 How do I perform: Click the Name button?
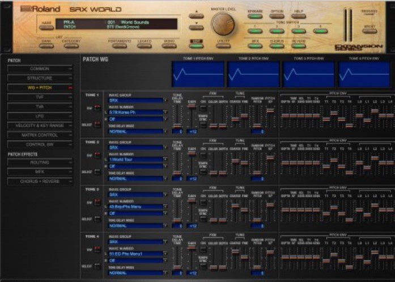point(46,27)
